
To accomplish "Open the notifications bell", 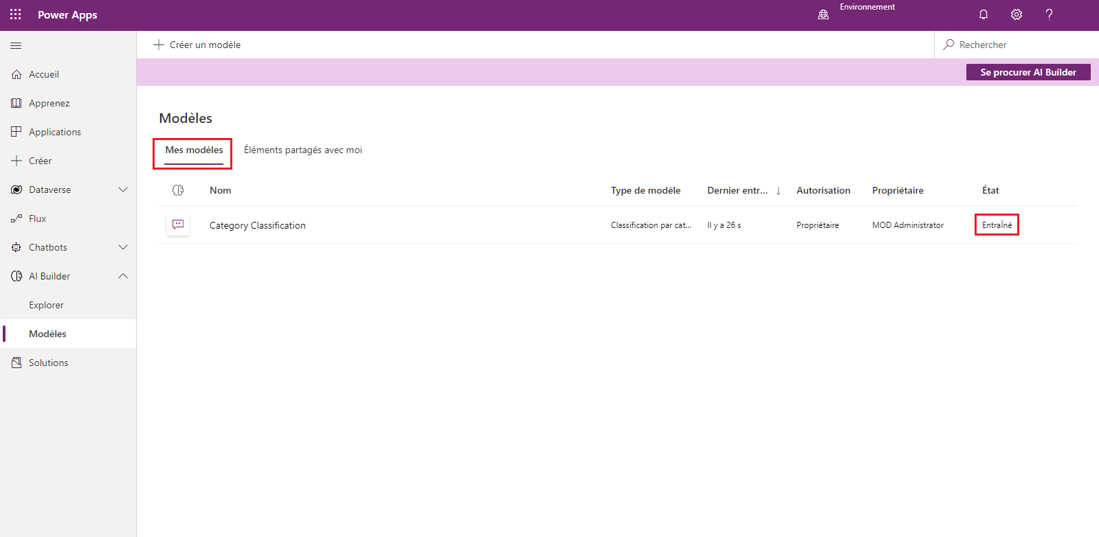I will [984, 14].
